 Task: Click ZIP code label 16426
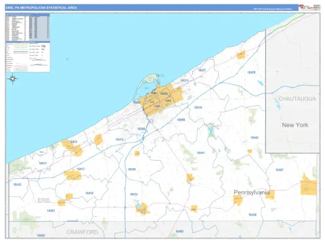click(131, 169)
